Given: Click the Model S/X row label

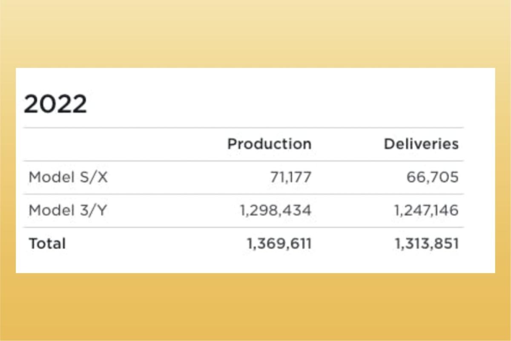Looking at the screenshot, I should (x=68, y=177).
